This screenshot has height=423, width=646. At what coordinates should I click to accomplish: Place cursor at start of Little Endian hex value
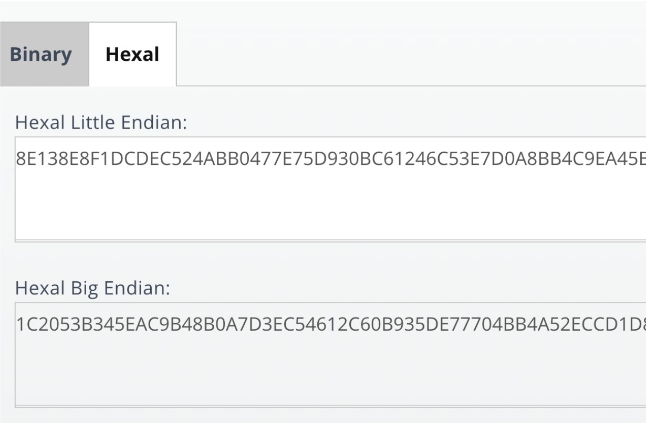coord(17,160)
